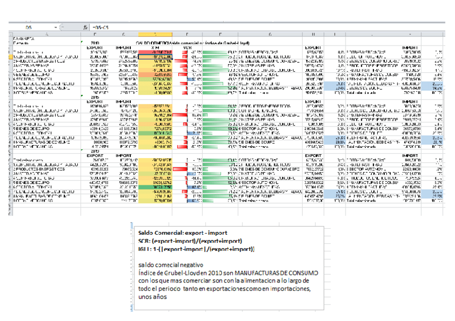The width and height of the screenshot is (455, 321).
Task: Select the IMPORT column header cell
Action: [123, 47]
